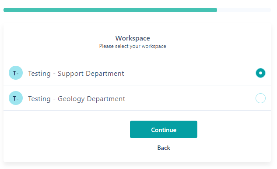Select the Testing - Geology Department radio button

(x=260, y=98)
